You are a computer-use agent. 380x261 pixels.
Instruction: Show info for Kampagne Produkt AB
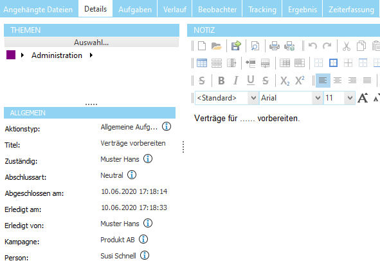click(x=143, y=239)
